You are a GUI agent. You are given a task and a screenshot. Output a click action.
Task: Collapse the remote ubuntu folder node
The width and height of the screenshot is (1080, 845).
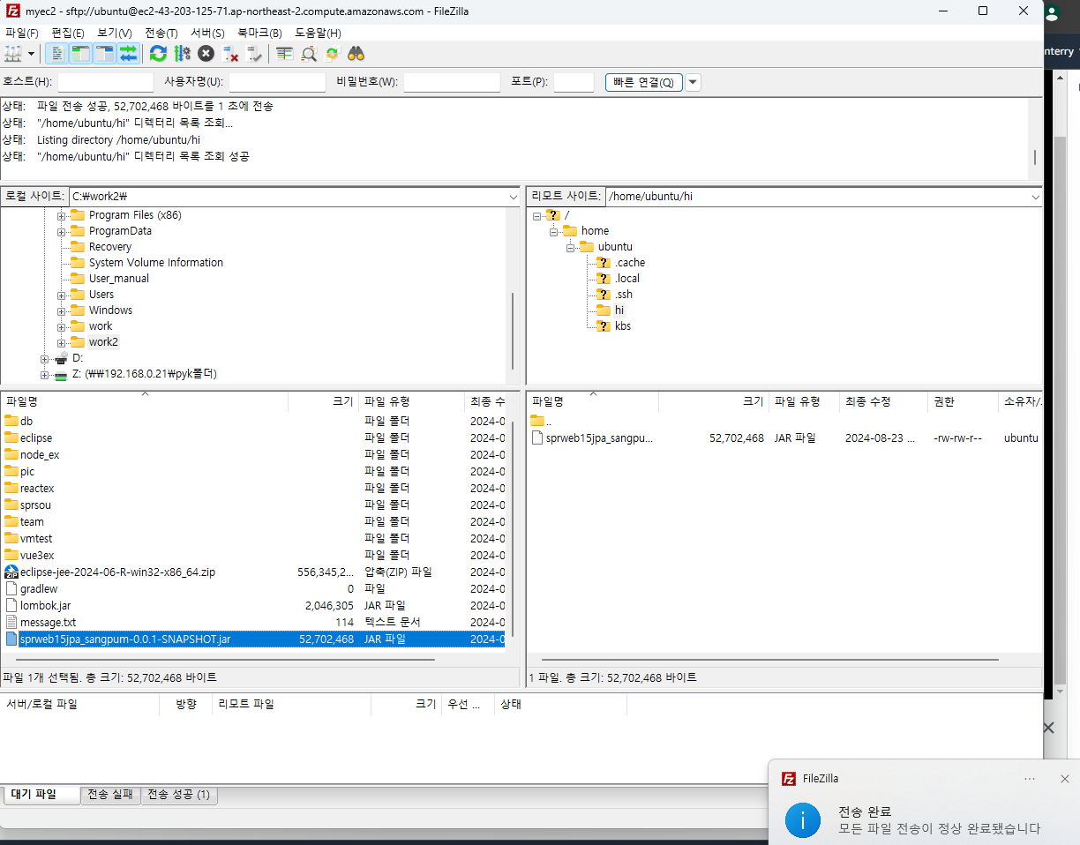coord(571,247)
